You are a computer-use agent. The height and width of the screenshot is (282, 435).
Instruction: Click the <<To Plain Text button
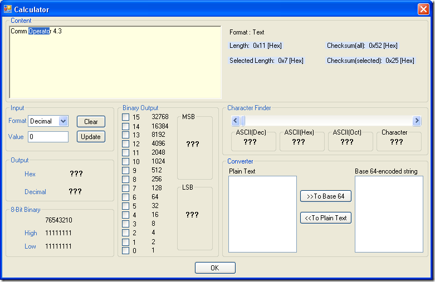(326, 217)
